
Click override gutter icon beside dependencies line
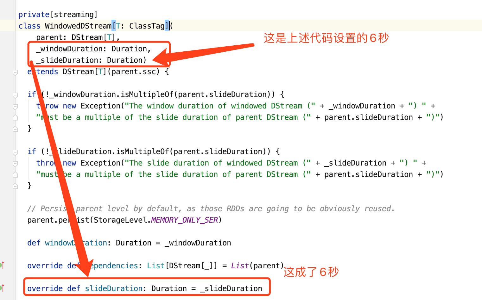[x=2, y=265]
